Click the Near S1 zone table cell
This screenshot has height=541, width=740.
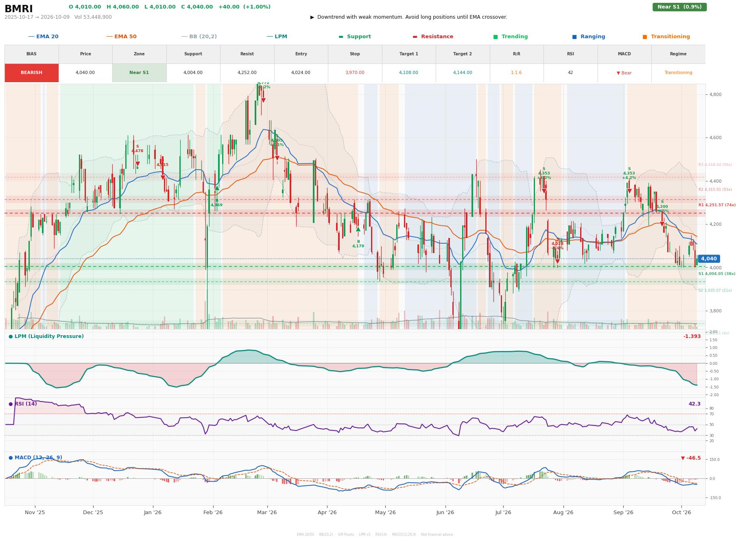point(139,73)
